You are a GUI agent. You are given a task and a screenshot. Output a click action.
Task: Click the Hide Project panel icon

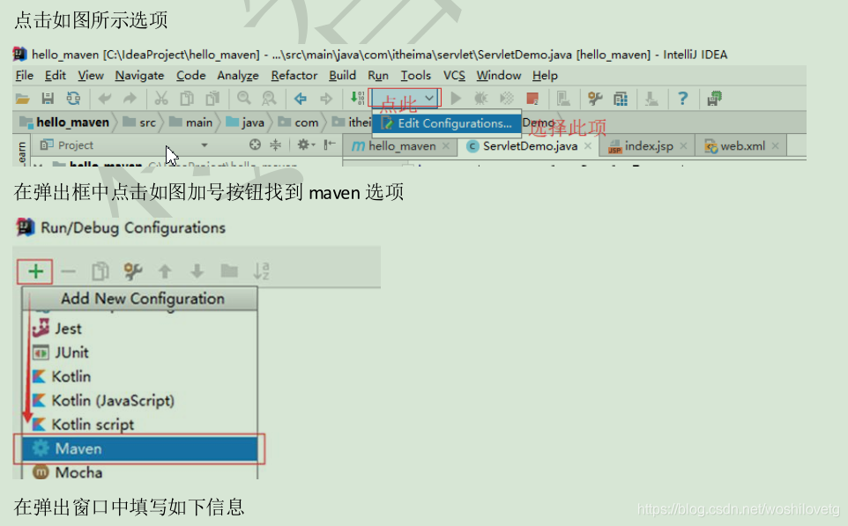click(x=330, y=144)
